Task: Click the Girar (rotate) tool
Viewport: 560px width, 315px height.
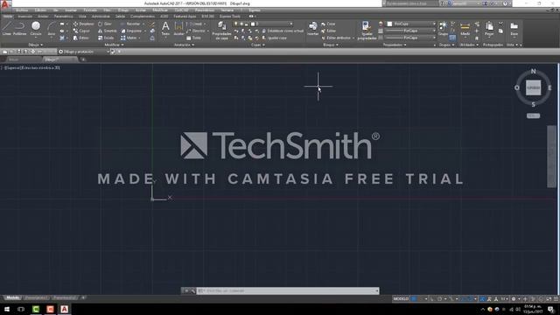Action: pos(105,24)
